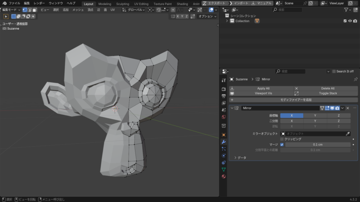Open View Layer properties tab

[224, 103]
